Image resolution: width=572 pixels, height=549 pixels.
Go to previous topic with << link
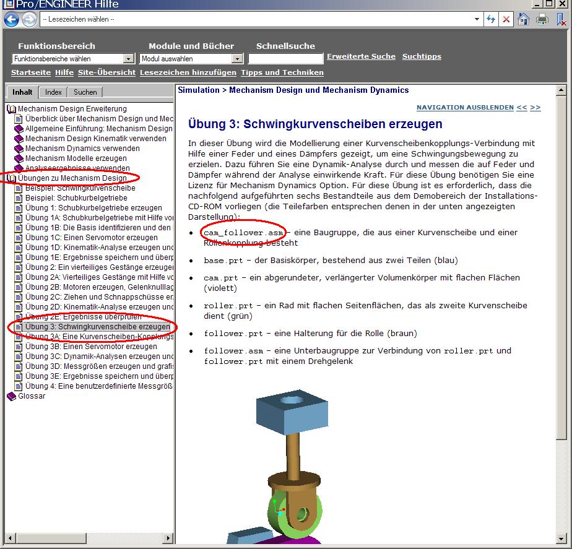(x=522, y=108)
